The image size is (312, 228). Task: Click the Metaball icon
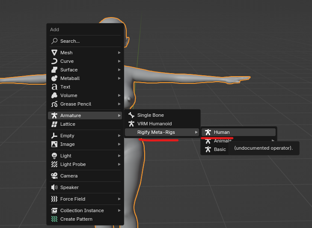click(54, 78)
